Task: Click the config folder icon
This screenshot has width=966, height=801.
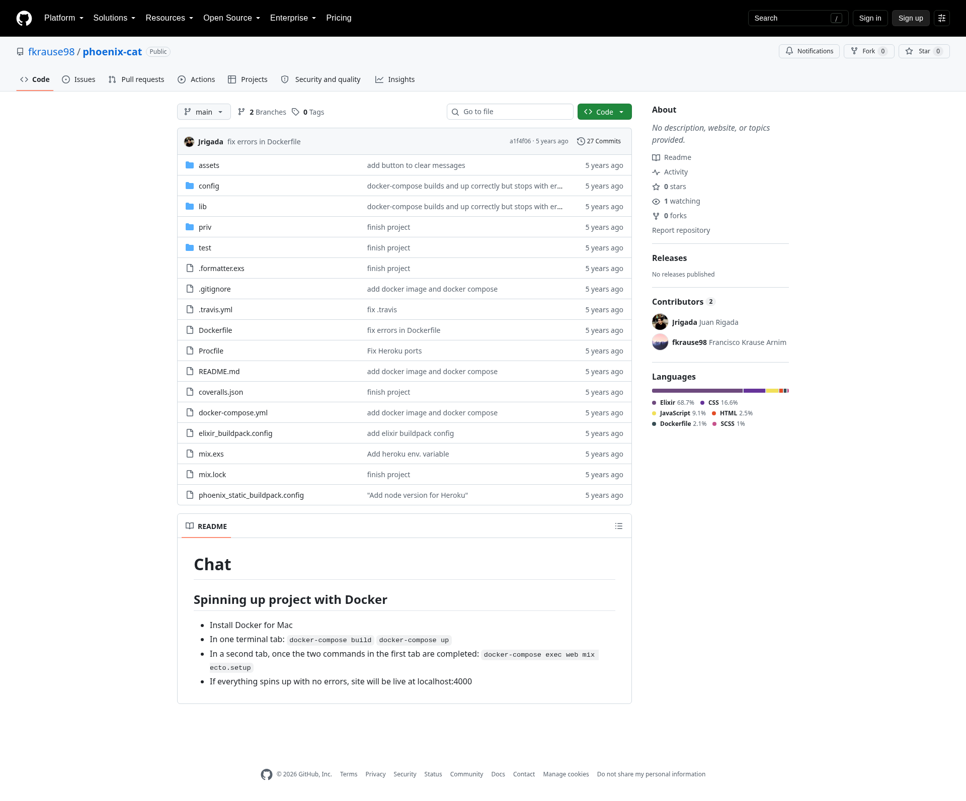Action: point(190,186)
